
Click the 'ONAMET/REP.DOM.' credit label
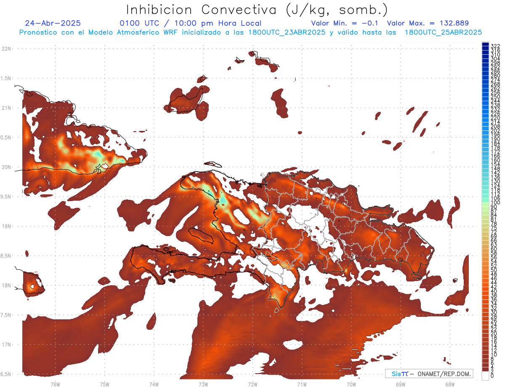click(x=444, y=374)
